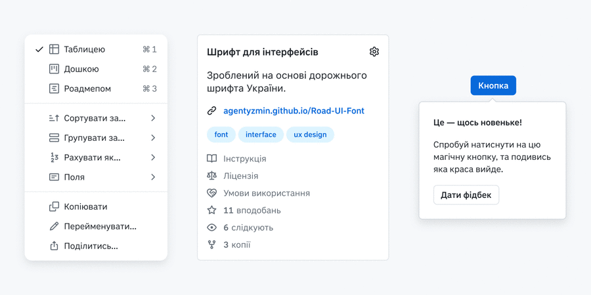Click the book icon next to Інструкція
The width and height of the screenshot is (591, 295).
point(211,159)
